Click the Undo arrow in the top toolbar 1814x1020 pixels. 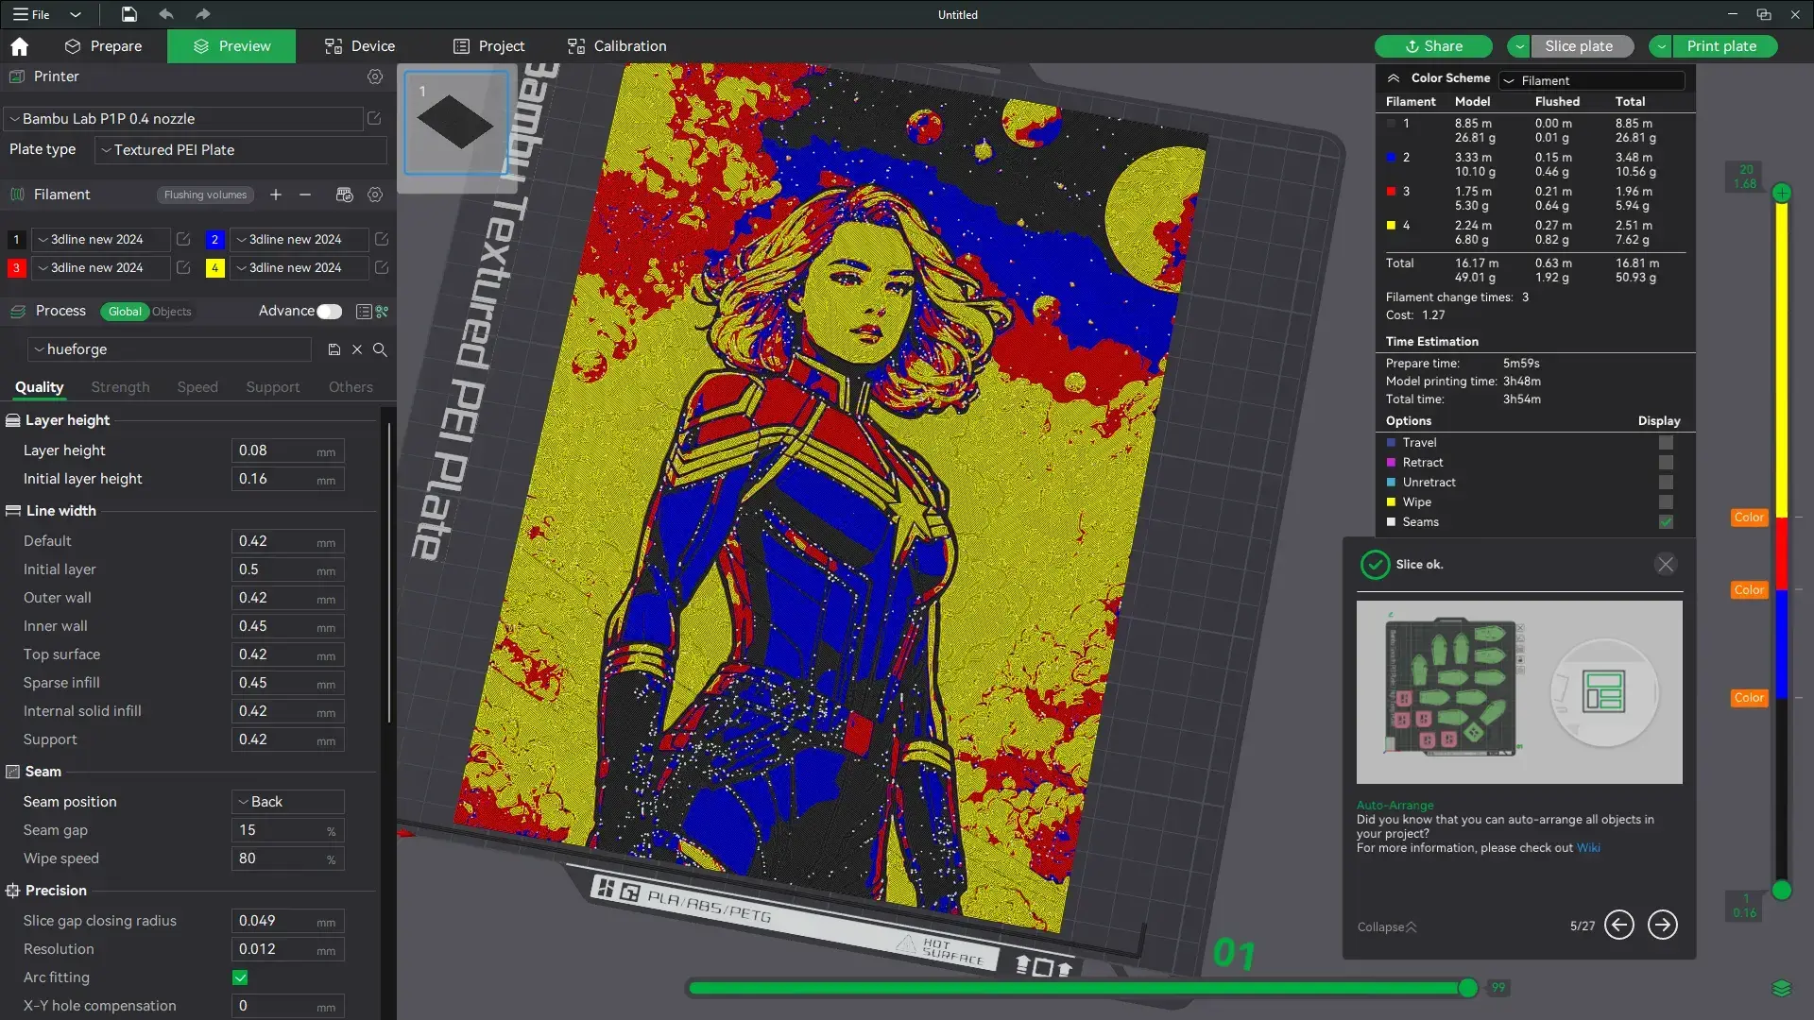[x=166, y=14]
